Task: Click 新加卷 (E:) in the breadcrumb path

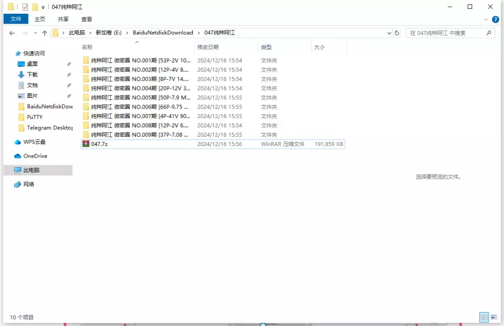Action: point(109,32)
